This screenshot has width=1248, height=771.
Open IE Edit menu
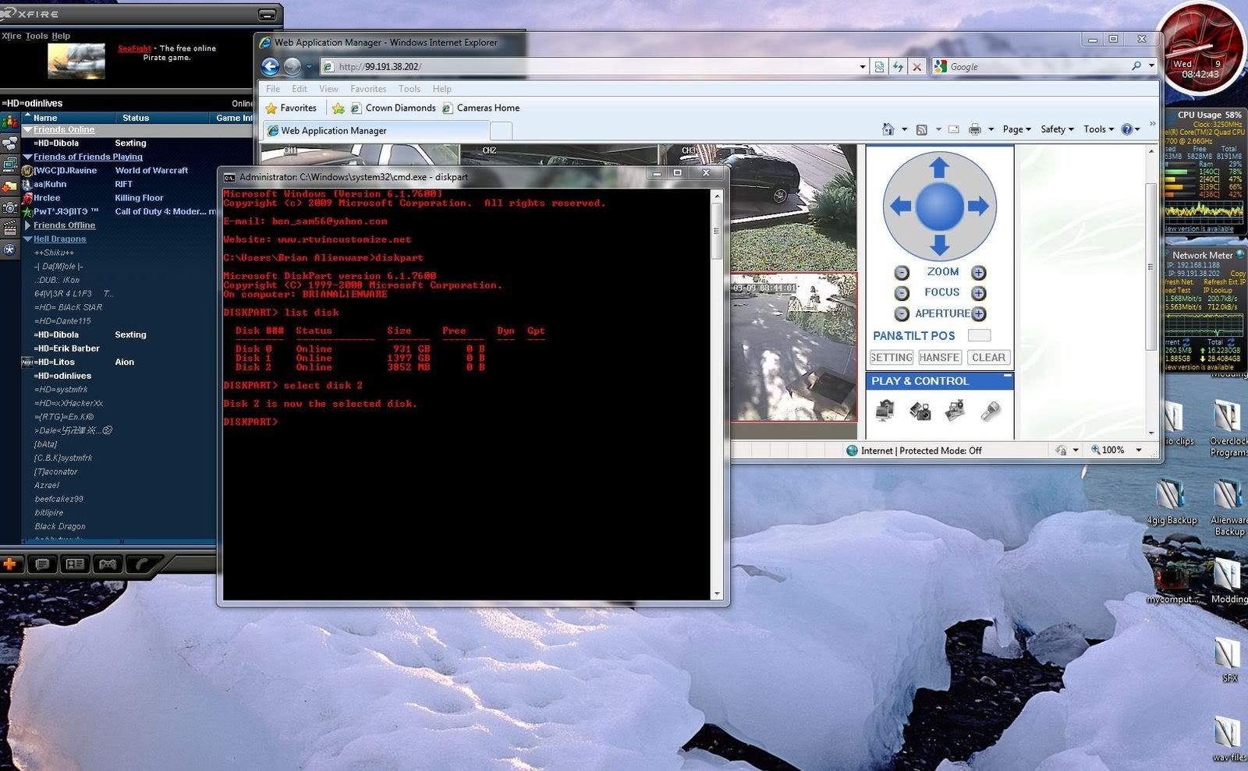(300, 89)
